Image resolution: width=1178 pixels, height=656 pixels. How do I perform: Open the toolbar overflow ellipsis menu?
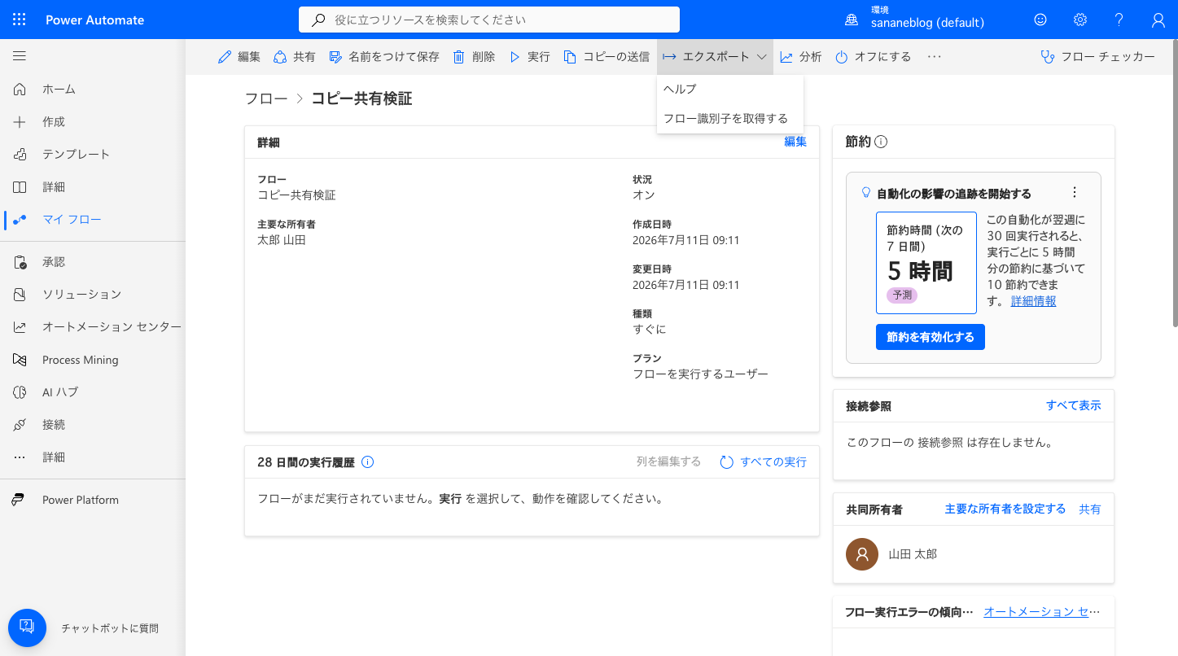point(934,57)
